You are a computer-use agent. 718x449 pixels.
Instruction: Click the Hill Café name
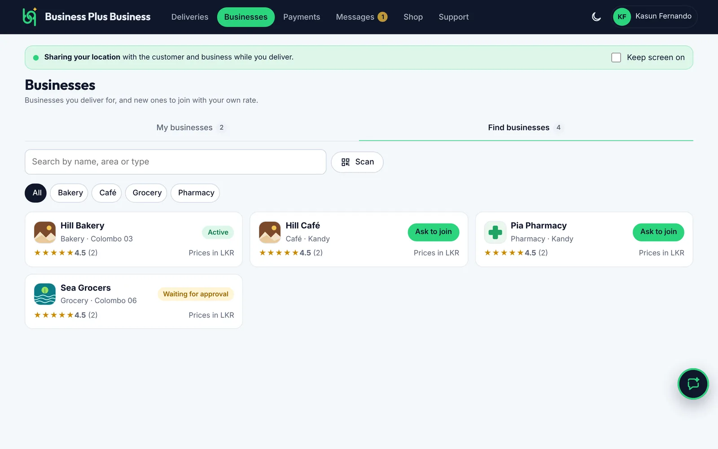(x=303, y=225)
